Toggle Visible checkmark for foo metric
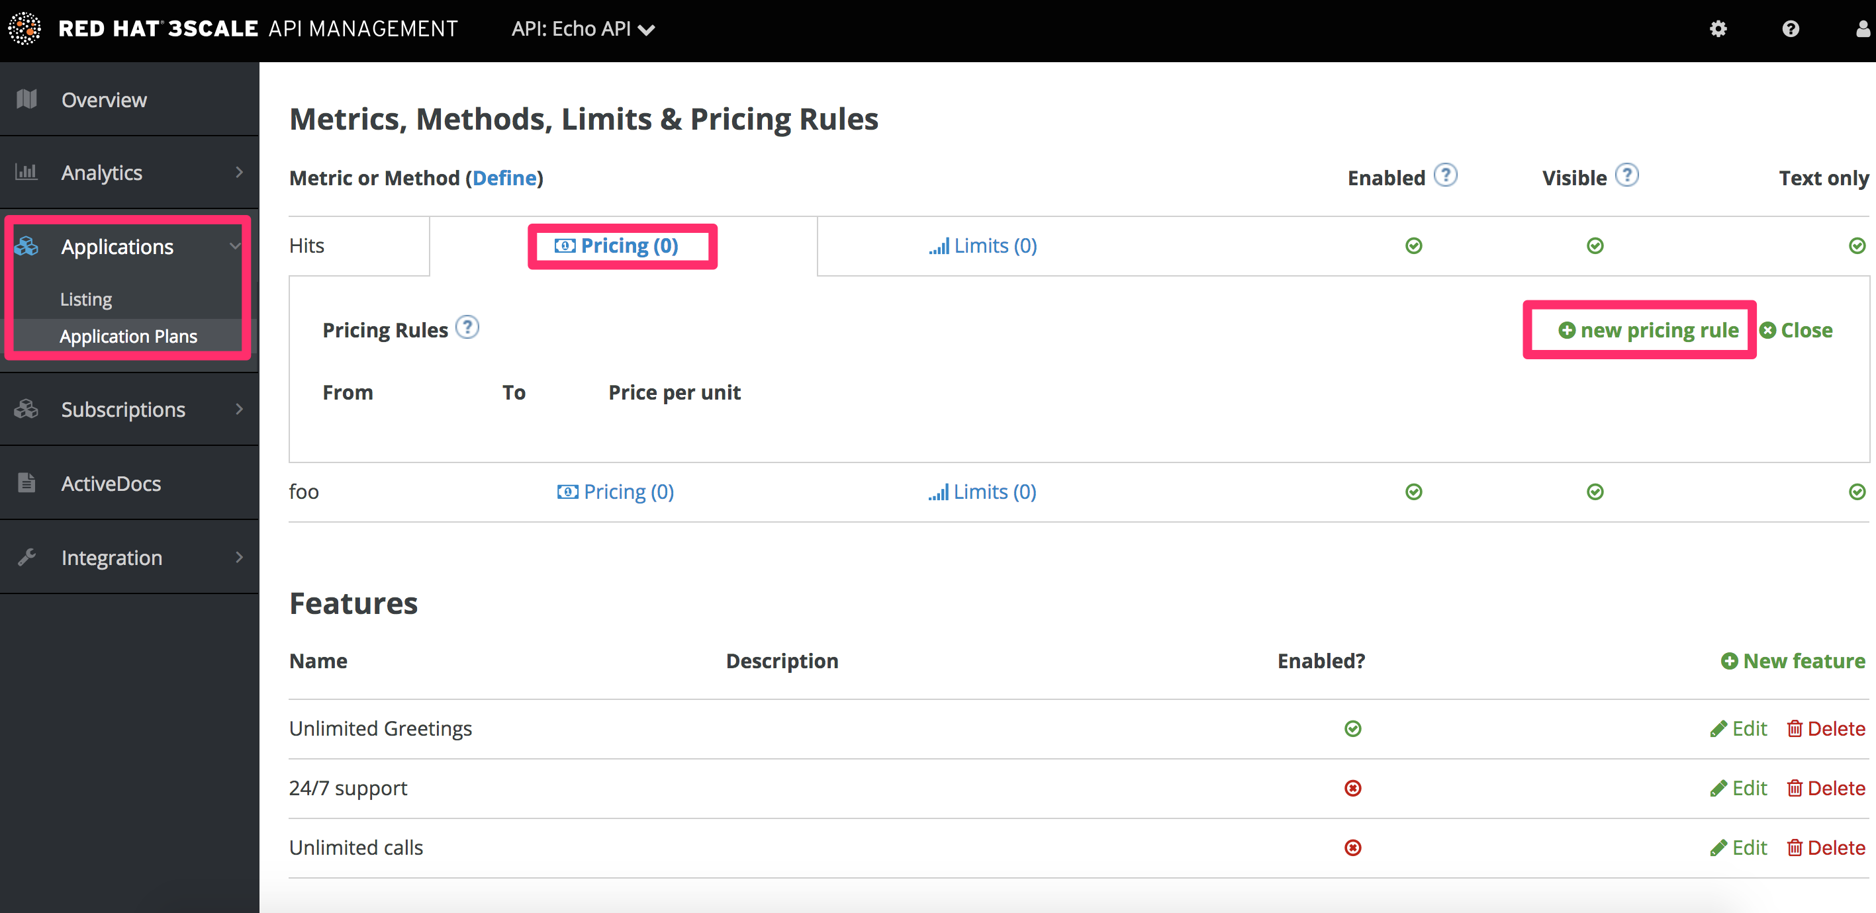 tap(1595, 492)
